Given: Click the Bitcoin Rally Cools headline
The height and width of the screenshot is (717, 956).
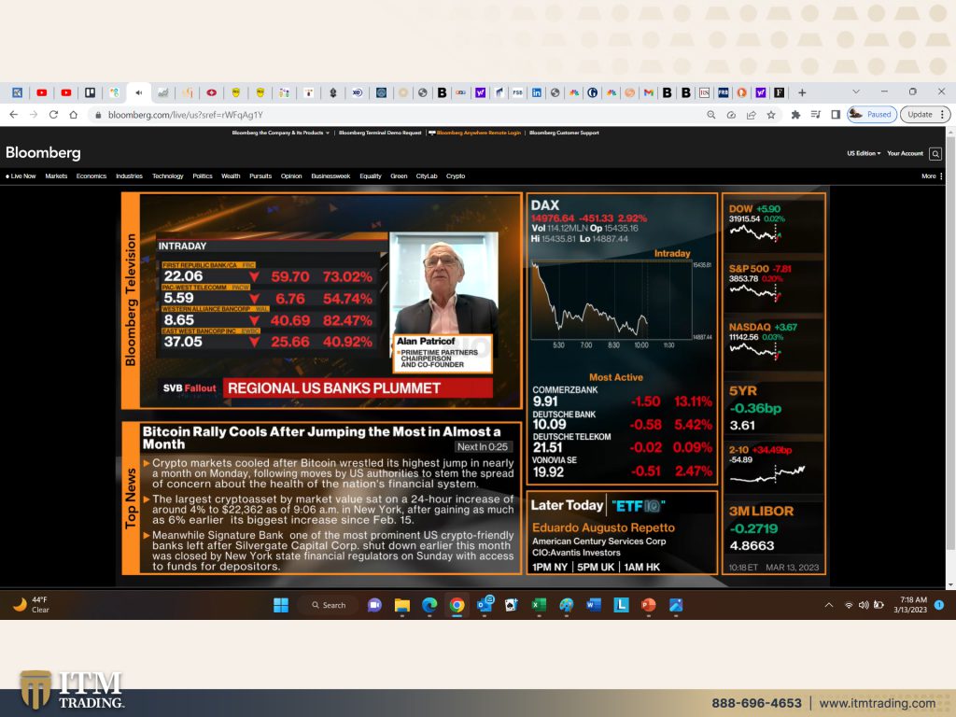Looking at the screenshot, I should pyautogui.click(x=321, y=438).
